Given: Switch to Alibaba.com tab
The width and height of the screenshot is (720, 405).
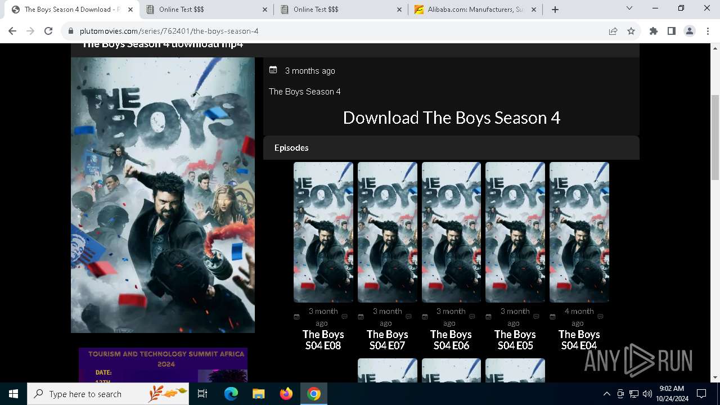Looking at the screenshot, I should coord(476,10).
